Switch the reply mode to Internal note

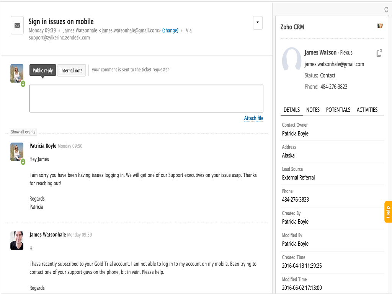[x=71, y=70]
